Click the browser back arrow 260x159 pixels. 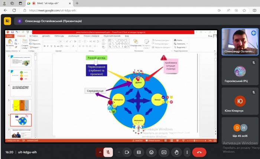click(x=5, y=10)
